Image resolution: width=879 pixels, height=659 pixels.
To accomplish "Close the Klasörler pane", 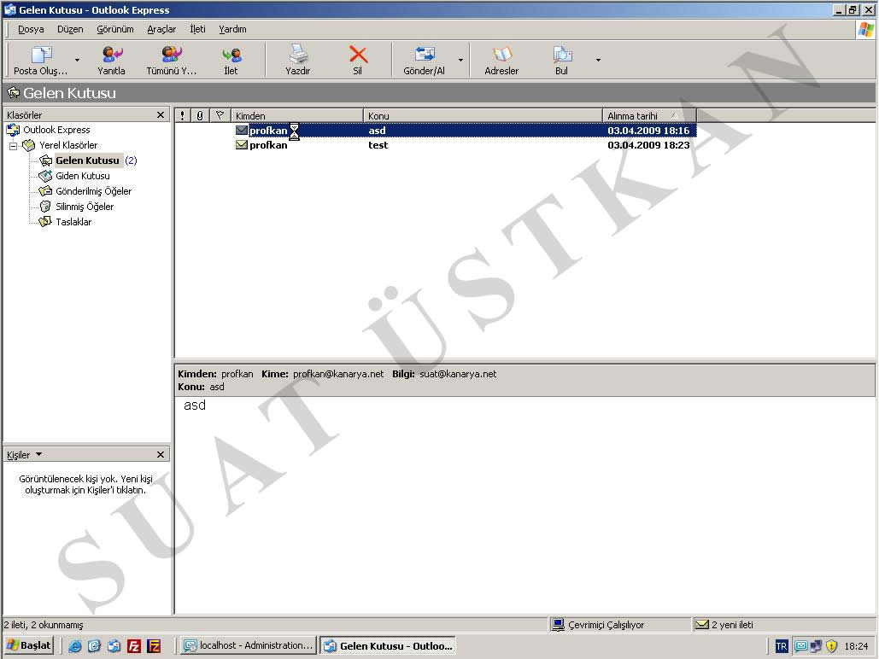I will point(161,115).
